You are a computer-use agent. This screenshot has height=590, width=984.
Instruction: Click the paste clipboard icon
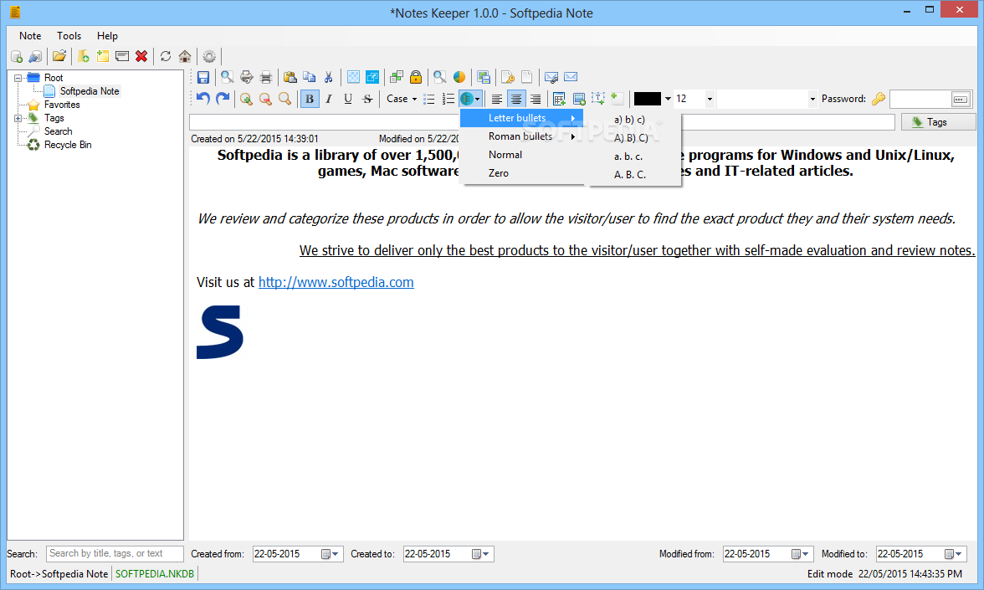pos(290,77)
